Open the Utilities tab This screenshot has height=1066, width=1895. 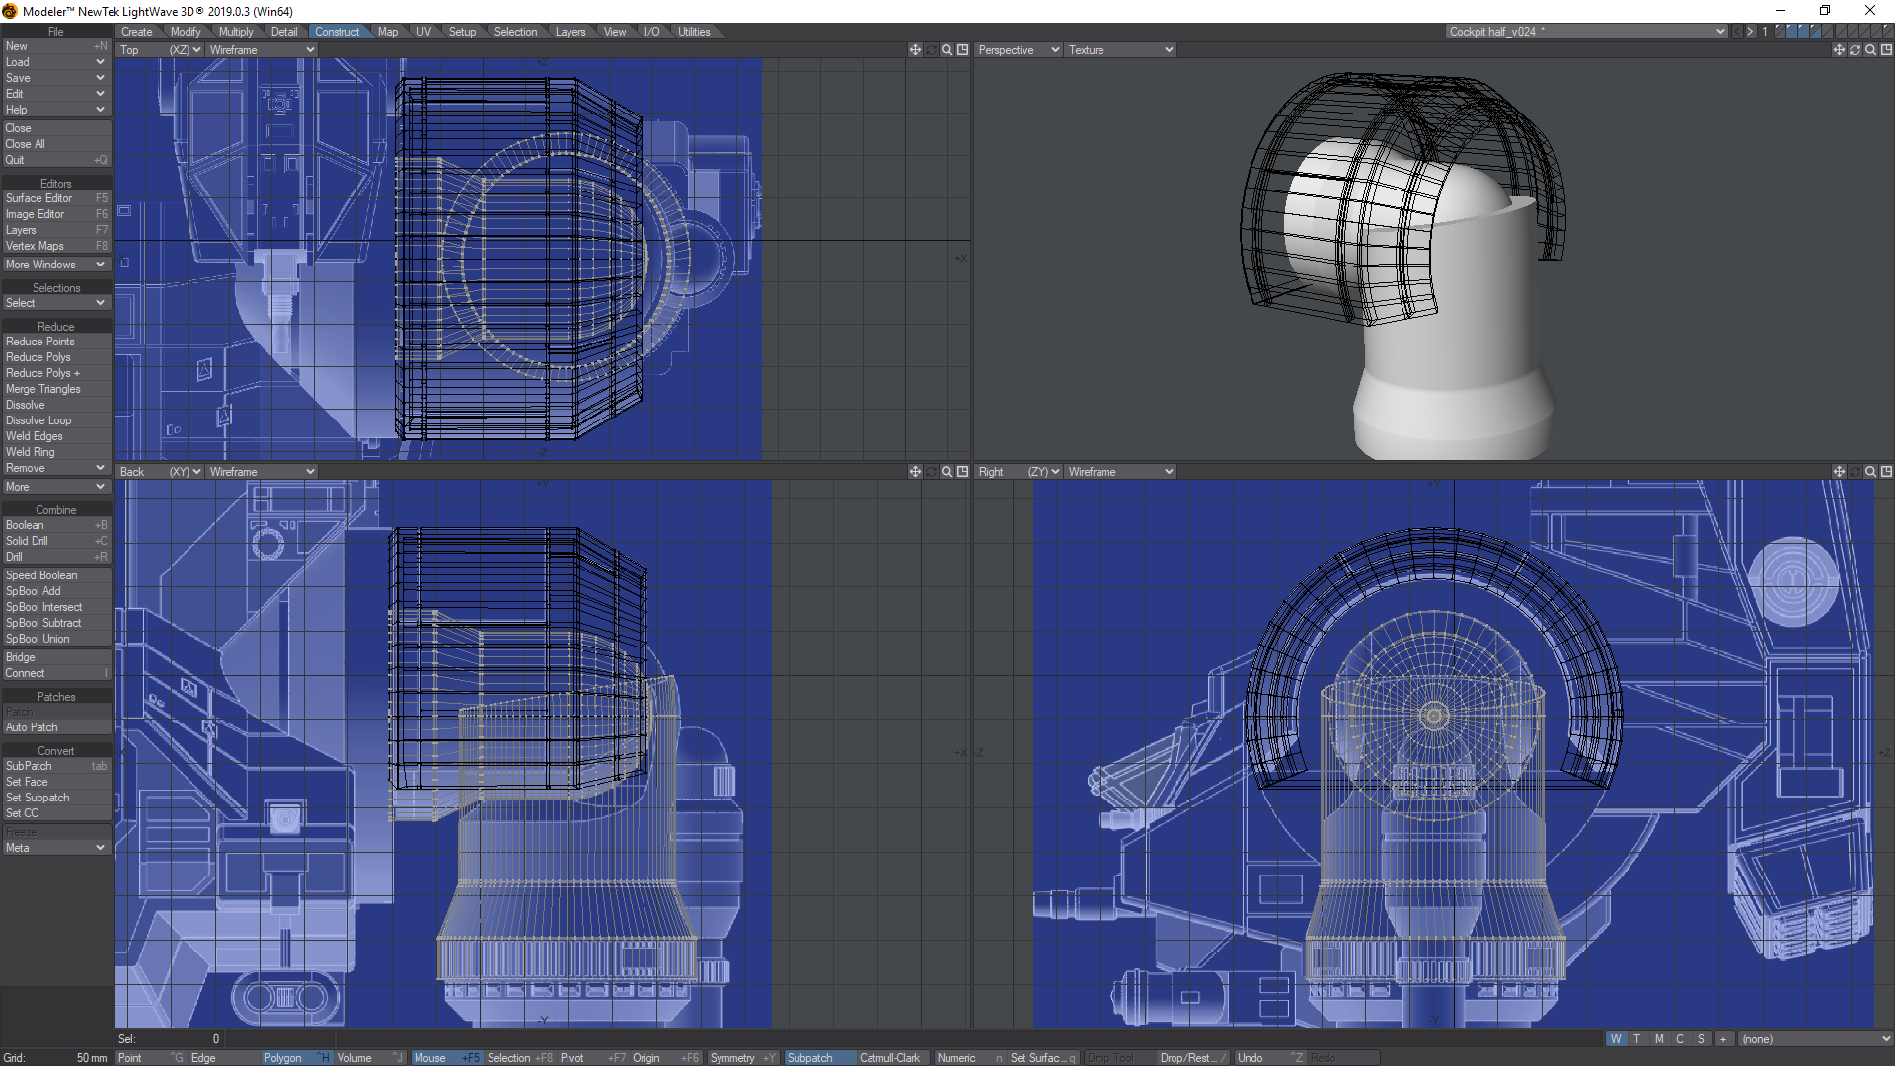click(x=694, y=32)
